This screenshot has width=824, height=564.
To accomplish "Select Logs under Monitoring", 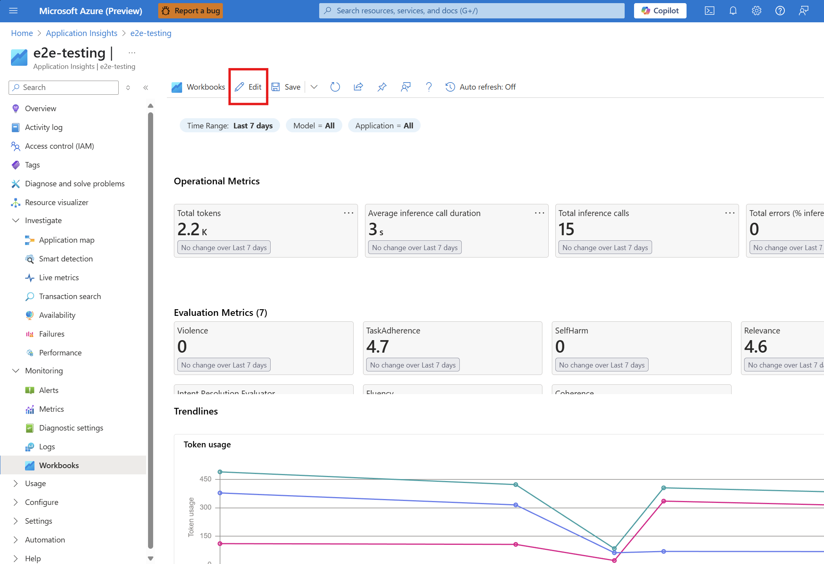I will click(x=47, y=447).
